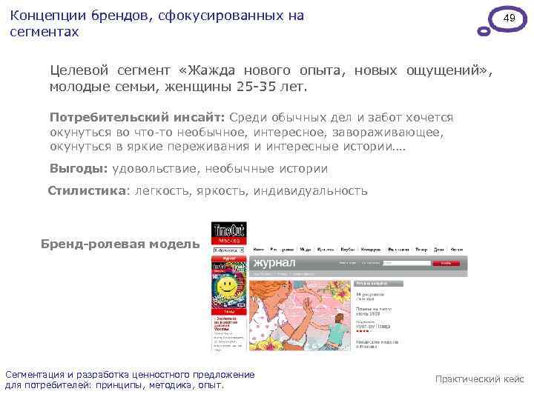This screenshot has width=534, height=400.
Task: Open the Театр menu item
Action: coord(421,250)
